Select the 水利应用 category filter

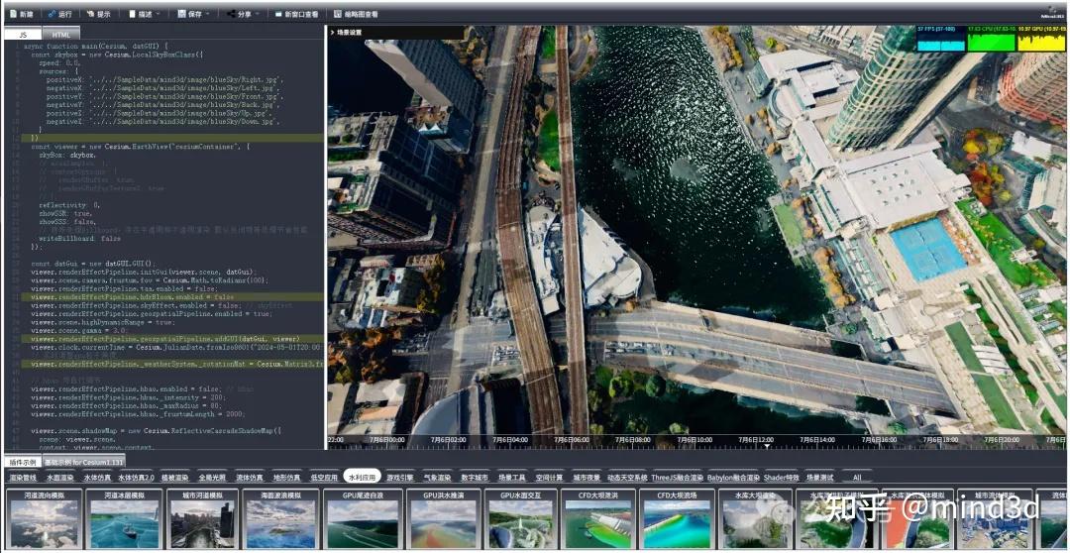tap(362, 477)
